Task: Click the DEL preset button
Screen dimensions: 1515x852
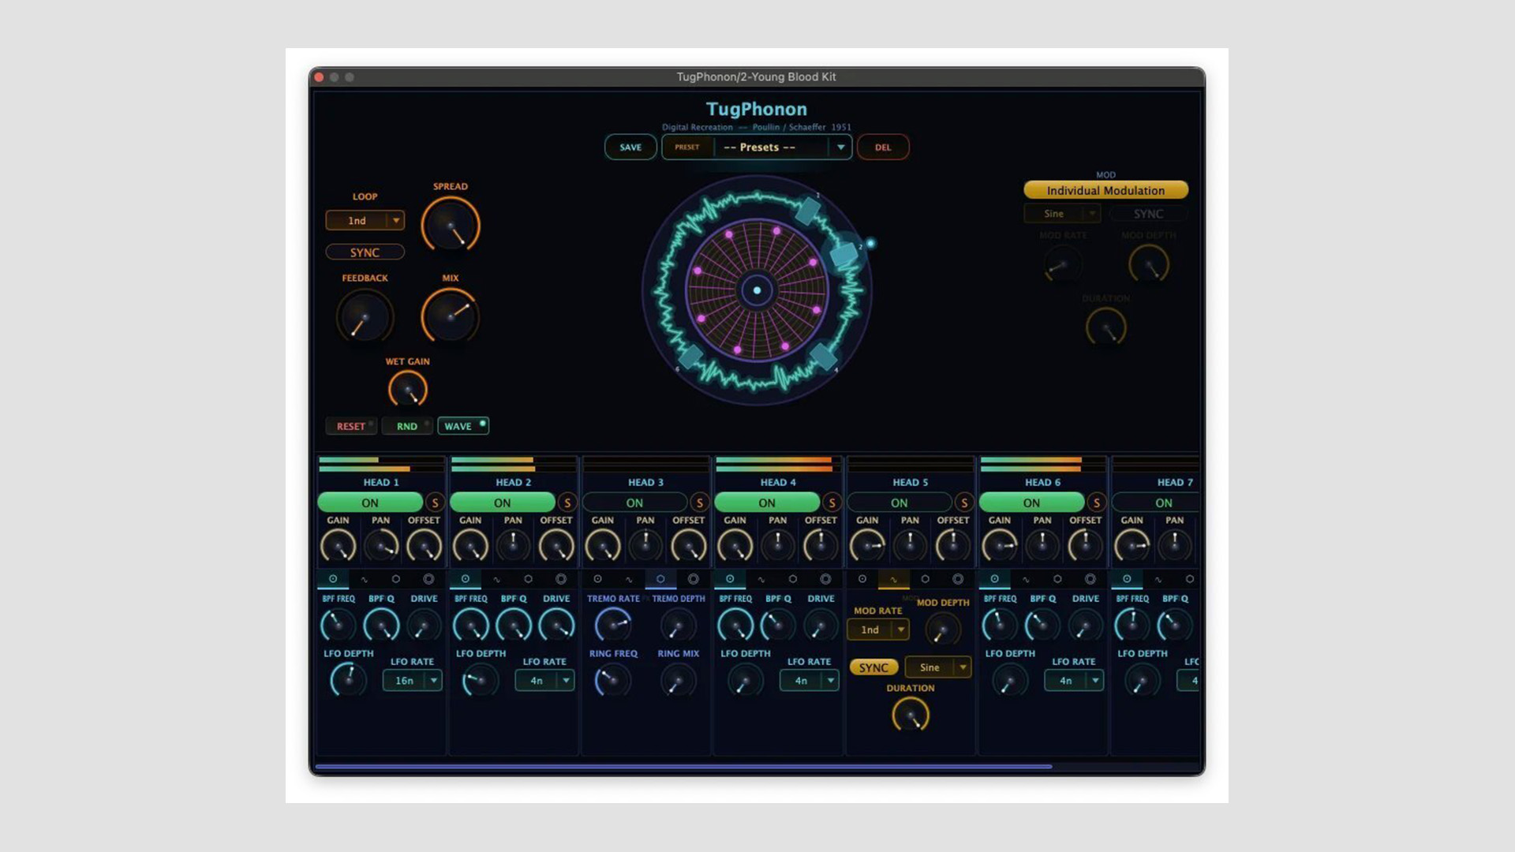Action: point(883,147)
